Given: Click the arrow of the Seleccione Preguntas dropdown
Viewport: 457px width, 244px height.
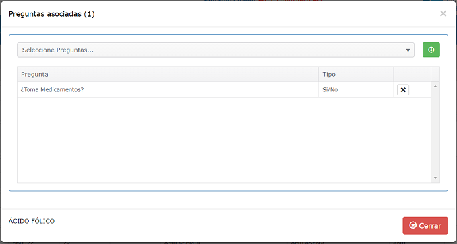Looking at the screenshot, I should click(408, 50).
